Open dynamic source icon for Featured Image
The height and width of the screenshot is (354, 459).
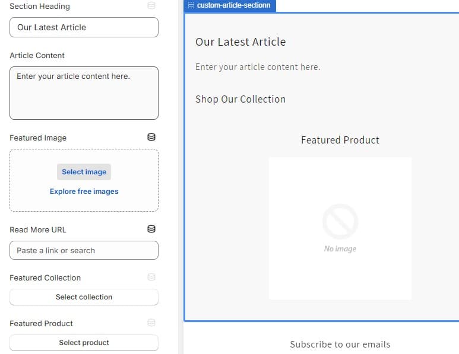click(x=151, y=138)
